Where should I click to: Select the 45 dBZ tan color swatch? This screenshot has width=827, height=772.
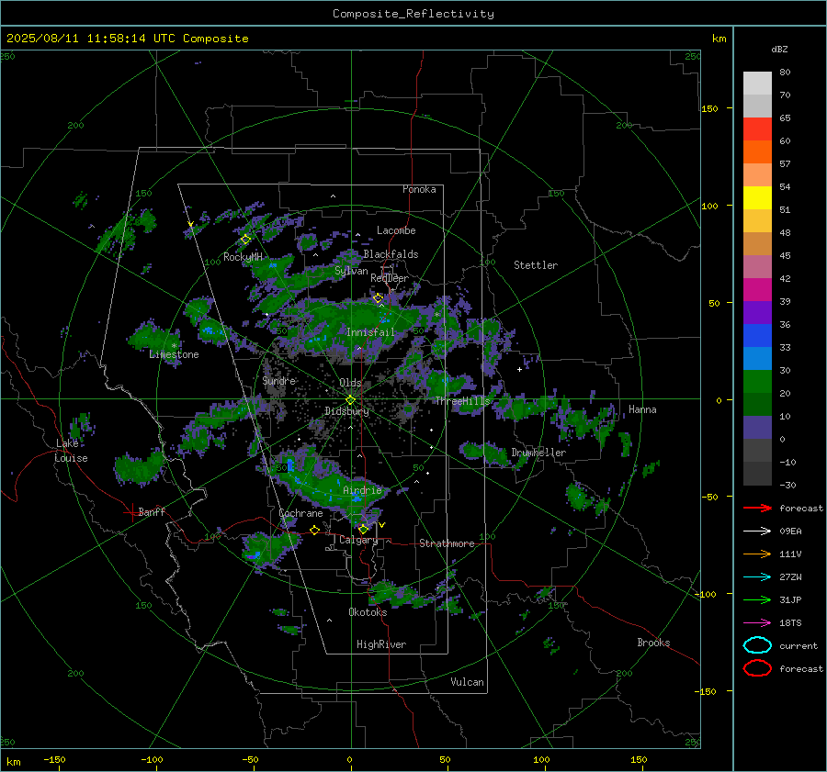tap(757, 244)
